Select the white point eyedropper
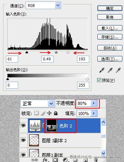The image size is (124, 162). tap(118, 70)
